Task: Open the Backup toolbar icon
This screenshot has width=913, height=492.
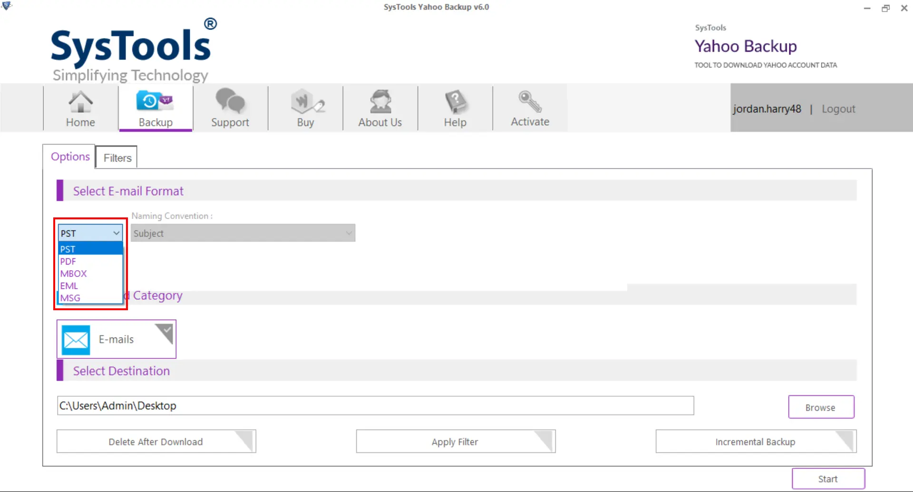Action: point(155,101)
